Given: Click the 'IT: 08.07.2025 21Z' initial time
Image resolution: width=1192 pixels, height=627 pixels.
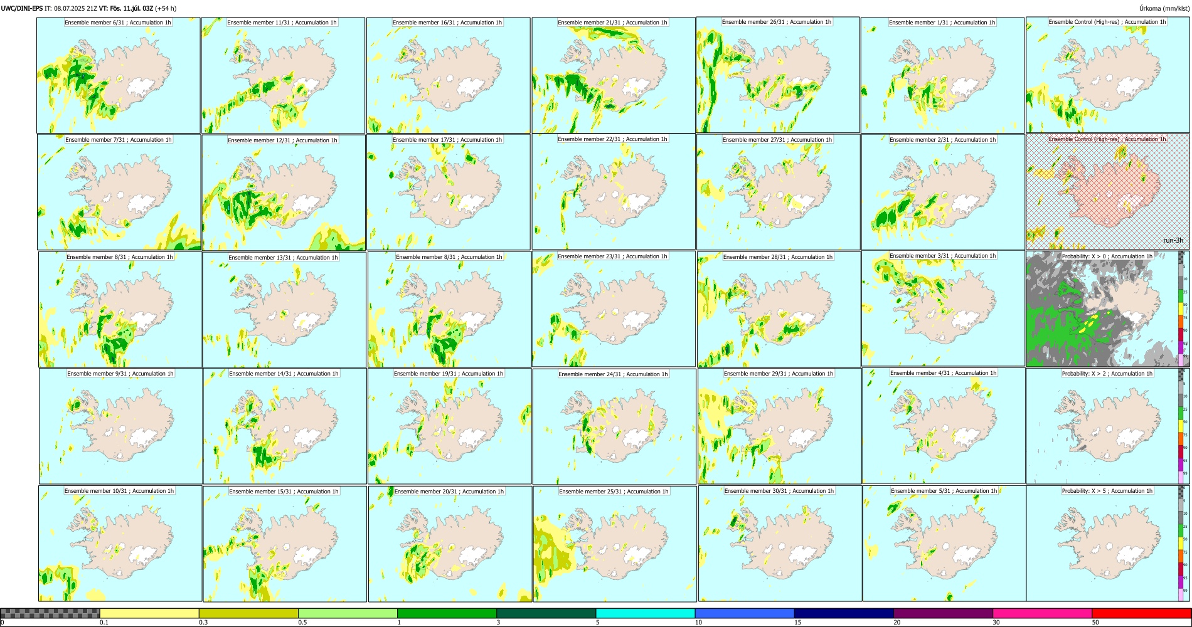Looking at the screenshot, I should pos(71,9).
